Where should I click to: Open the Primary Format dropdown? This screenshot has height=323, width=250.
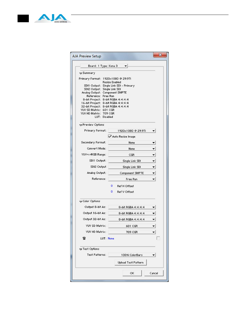[x=132, y=131]
